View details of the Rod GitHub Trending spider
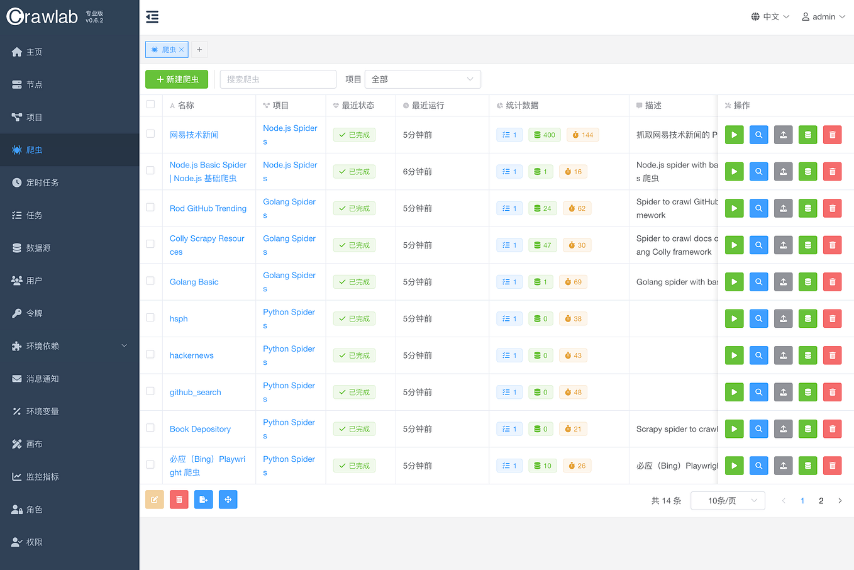 pos(758,208)
